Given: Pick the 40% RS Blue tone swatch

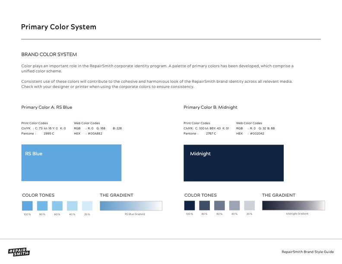Looking at the screenshot, I should click(72, 205).
